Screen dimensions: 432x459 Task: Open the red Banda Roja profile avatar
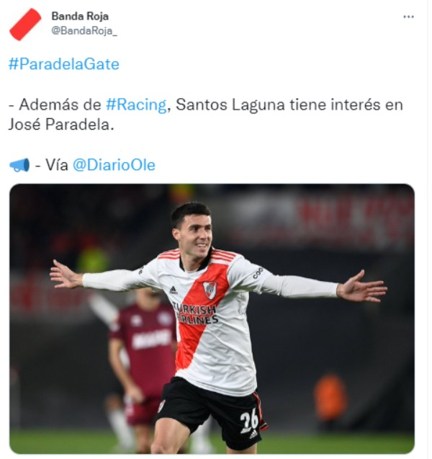25,24
